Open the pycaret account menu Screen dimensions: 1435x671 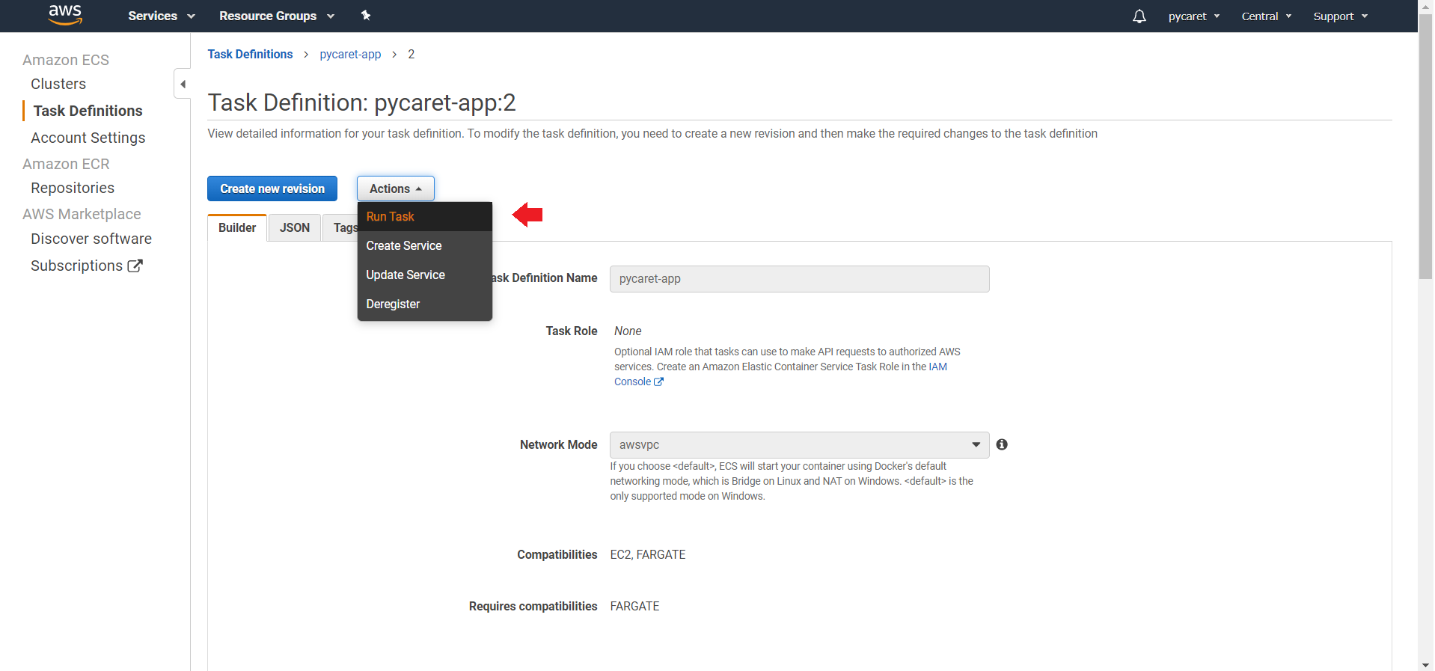click(1193, 16)
